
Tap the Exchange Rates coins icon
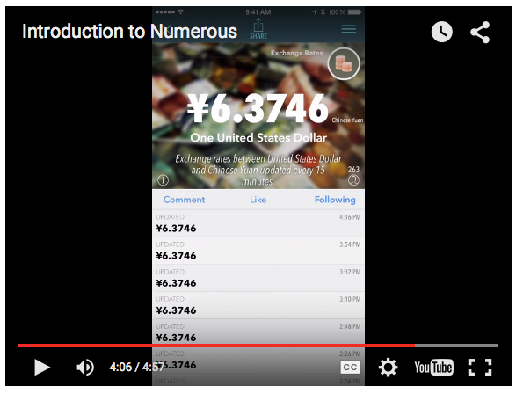point(344,63)
